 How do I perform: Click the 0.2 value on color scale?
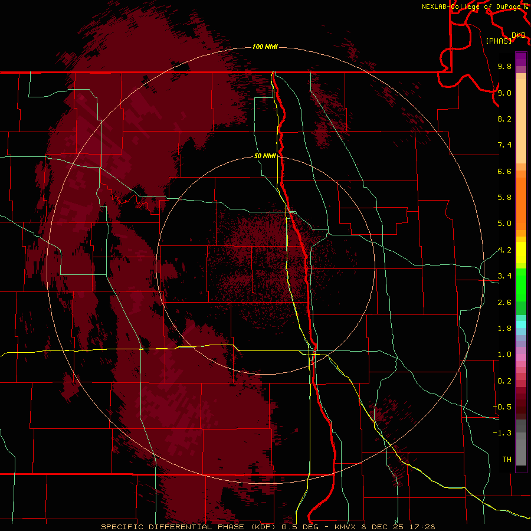504,381
